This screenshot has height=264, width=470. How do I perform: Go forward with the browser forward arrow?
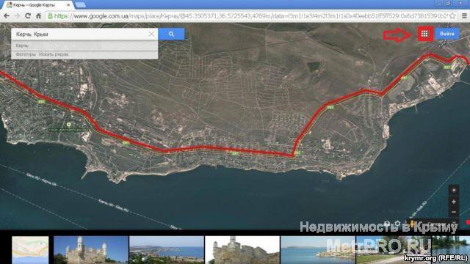17,16
